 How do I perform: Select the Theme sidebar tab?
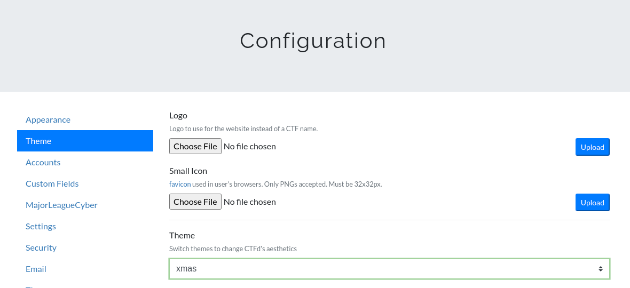38,141
